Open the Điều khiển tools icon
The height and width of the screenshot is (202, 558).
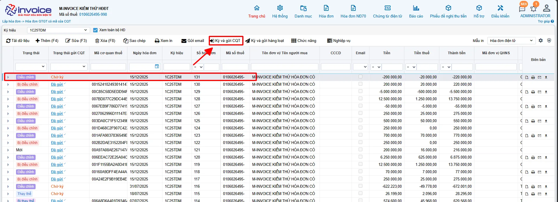click(500, 8)
